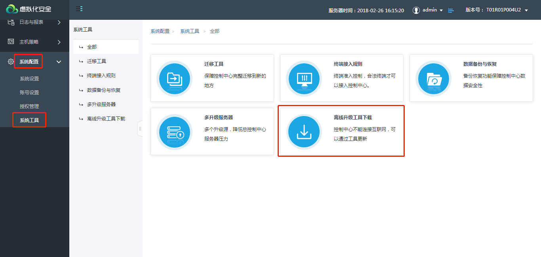
Task: Click the 多升级服务器 server stack icon
Action: [174, 132]
